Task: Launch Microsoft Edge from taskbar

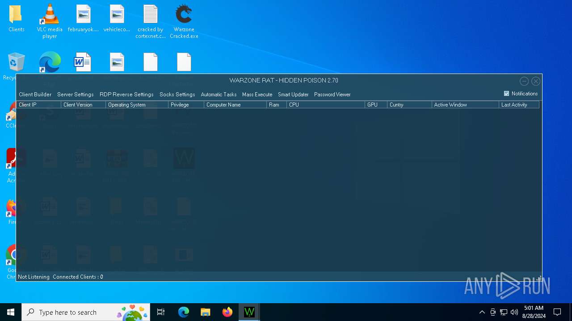Action: (184, 312)
